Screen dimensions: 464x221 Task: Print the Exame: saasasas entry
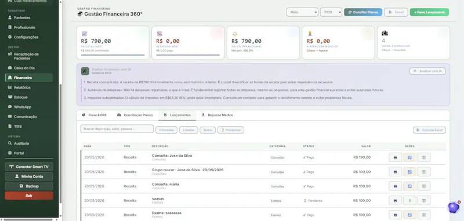tap(395, 215)
